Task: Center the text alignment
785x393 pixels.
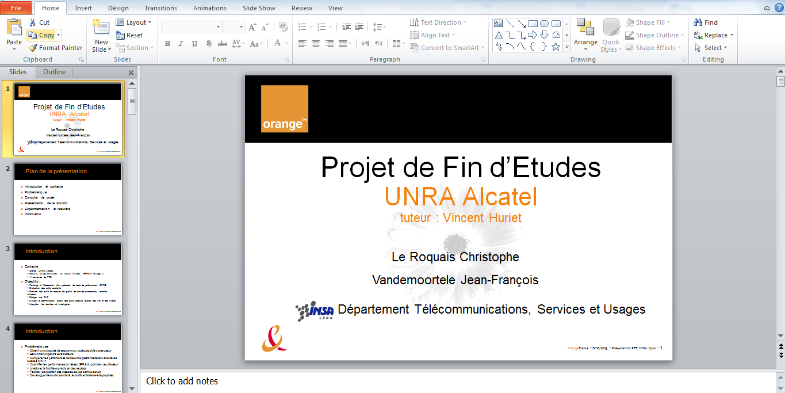Action: 316,43
